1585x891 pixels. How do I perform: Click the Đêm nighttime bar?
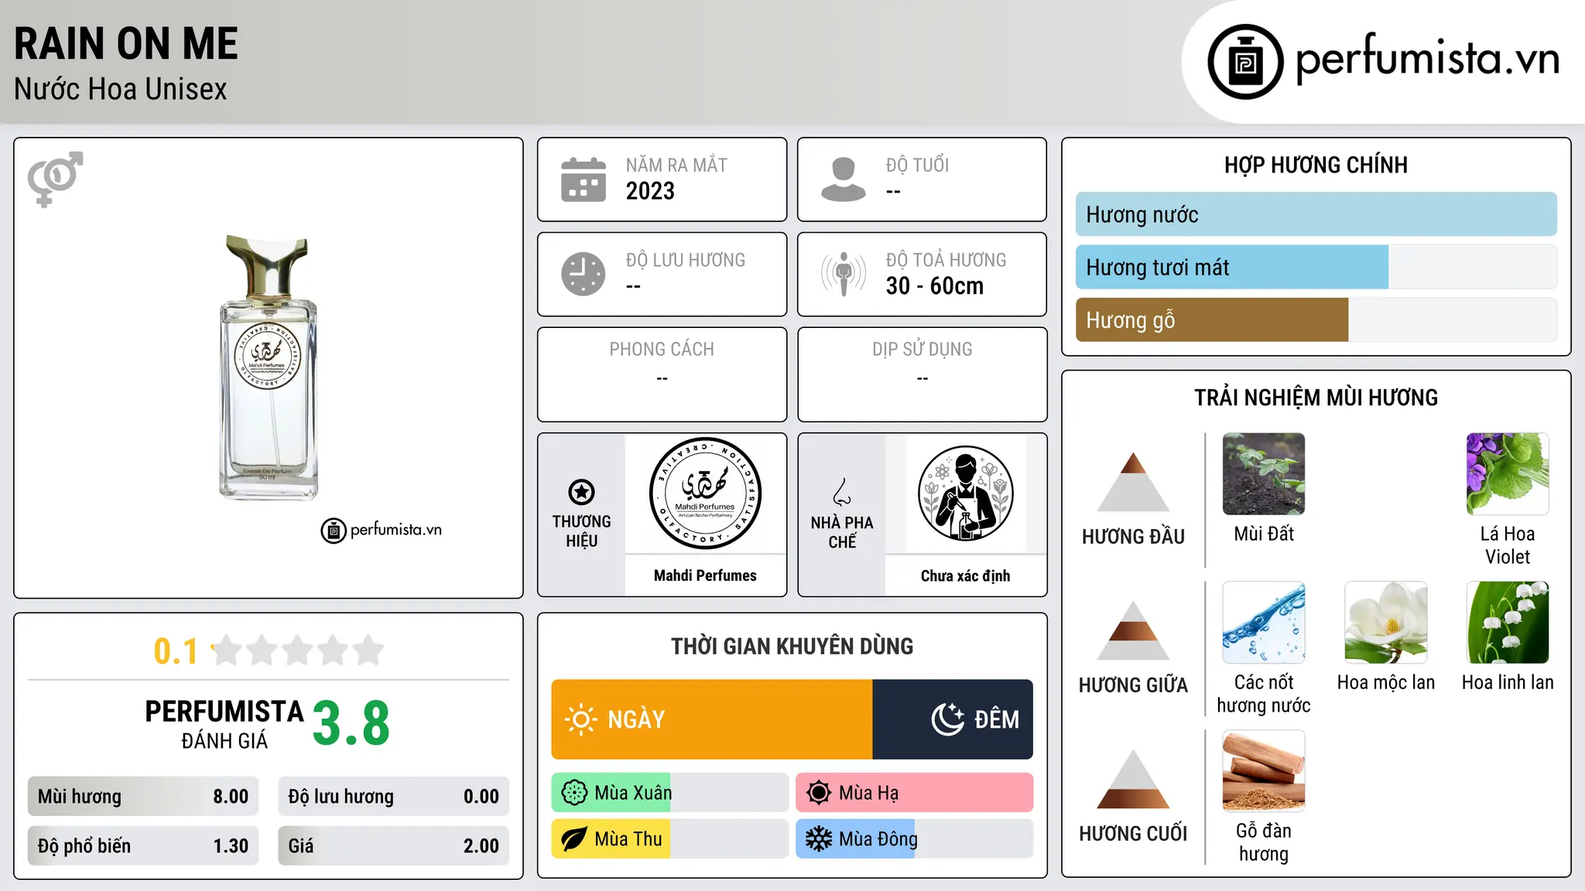pyautogui.click(x=953, y=719)
